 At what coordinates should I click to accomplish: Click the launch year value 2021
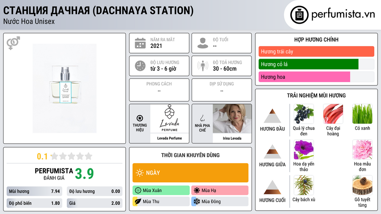156,46
